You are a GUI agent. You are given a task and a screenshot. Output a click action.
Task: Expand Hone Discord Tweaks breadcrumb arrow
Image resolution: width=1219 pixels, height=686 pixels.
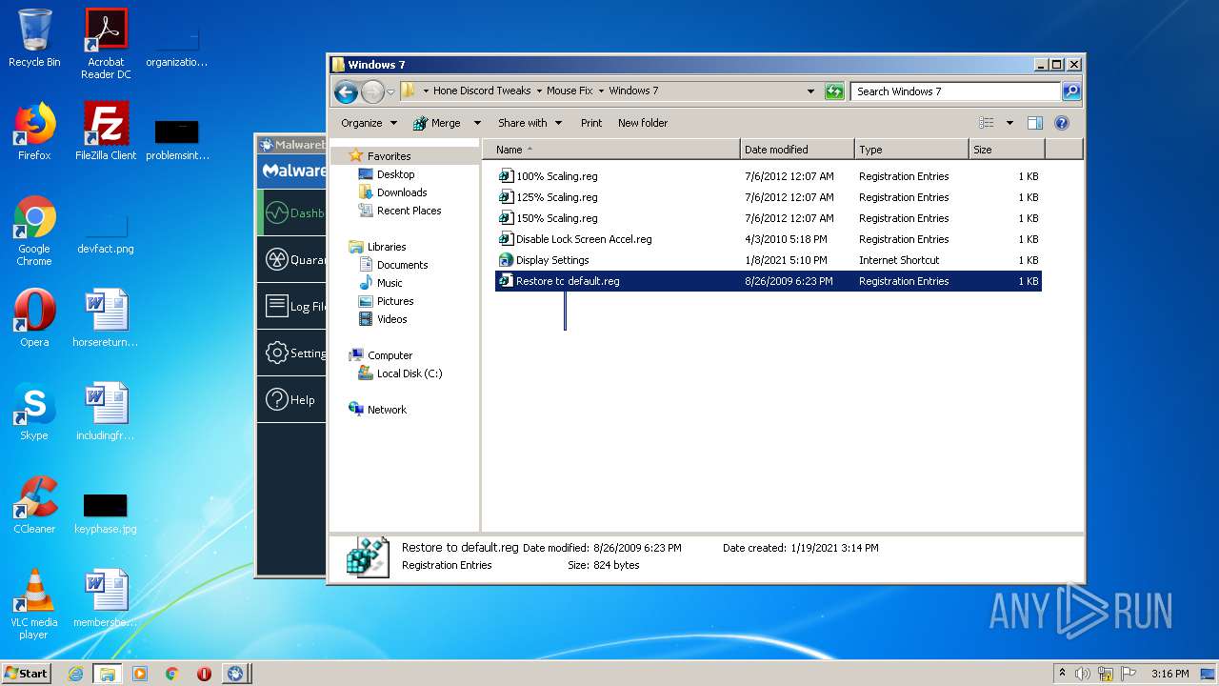[539, 91]
